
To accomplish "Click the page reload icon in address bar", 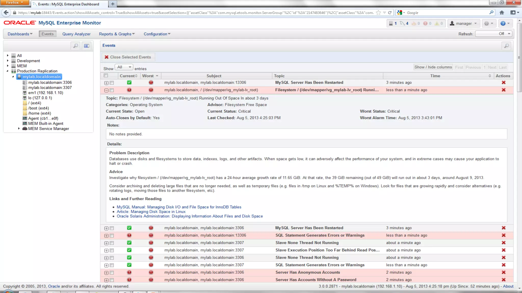I will tap(390, 12).
